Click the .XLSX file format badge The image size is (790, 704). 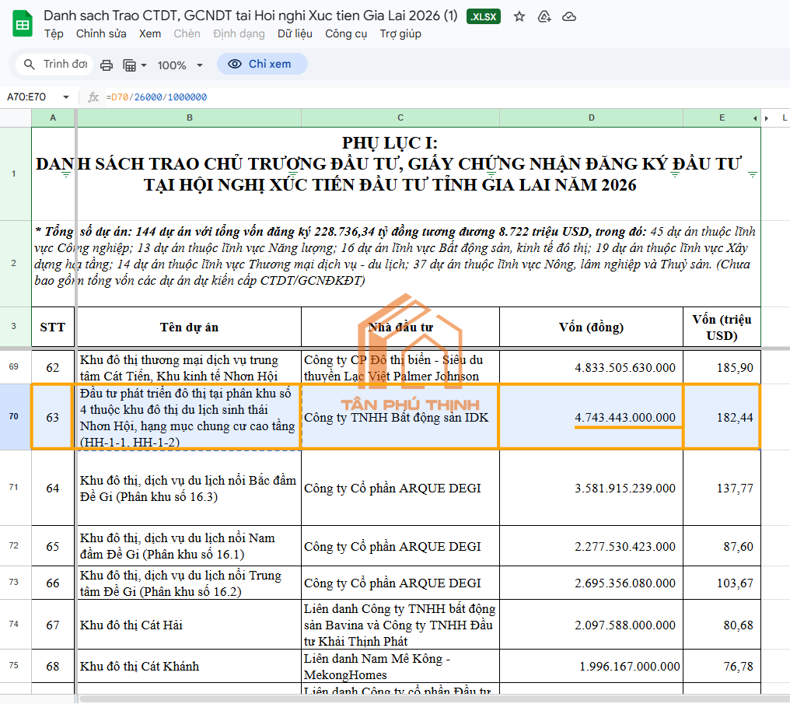coord(483,16)
